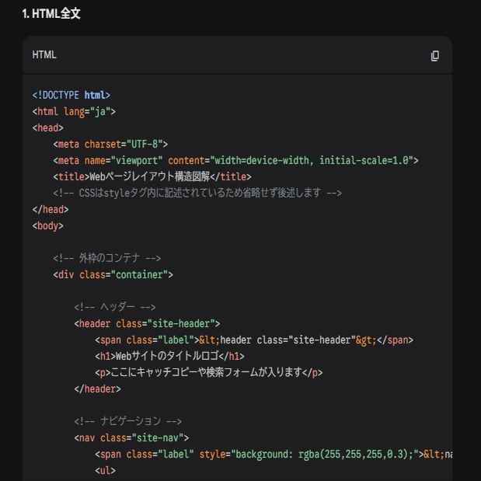This screenshot has height=481, width=481.
Task: Click the div class="container" line
Action: click(113, 274)
